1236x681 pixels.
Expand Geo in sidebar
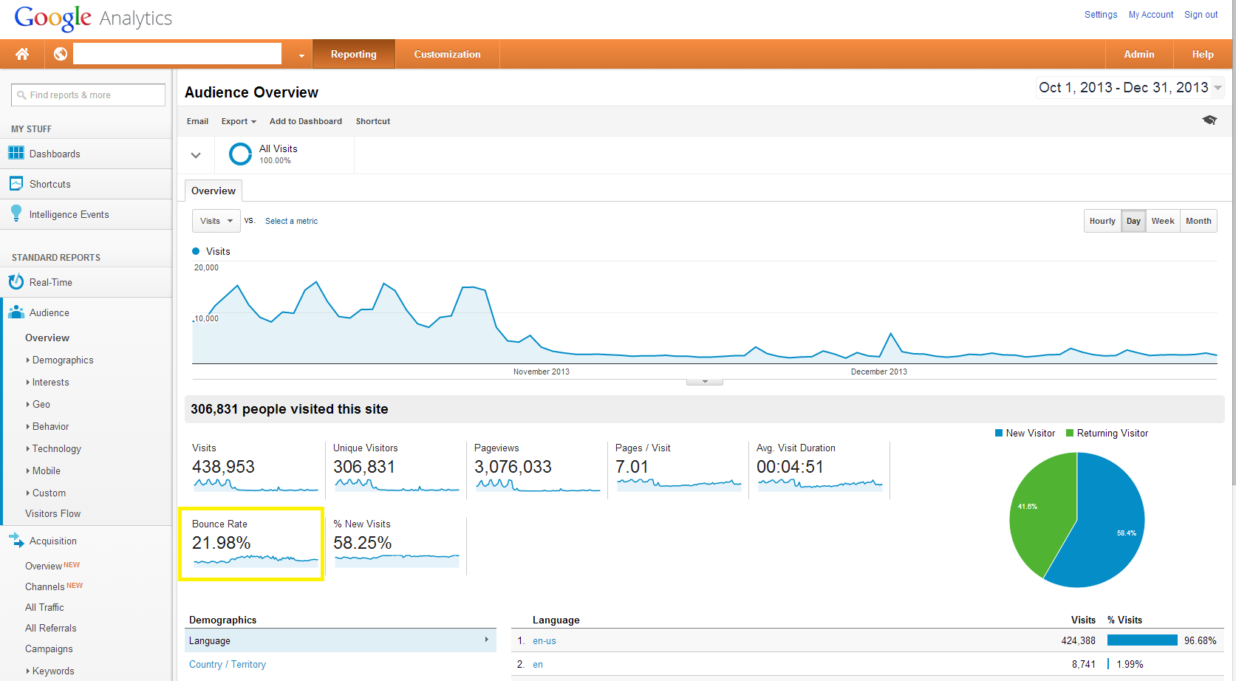click(x=40, y=404)
